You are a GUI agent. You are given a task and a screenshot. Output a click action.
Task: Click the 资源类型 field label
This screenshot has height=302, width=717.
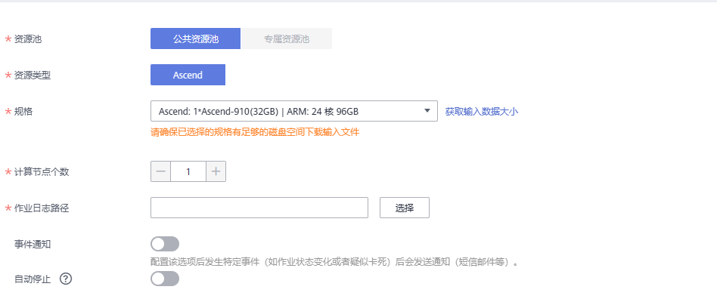(x=33, y=75)
